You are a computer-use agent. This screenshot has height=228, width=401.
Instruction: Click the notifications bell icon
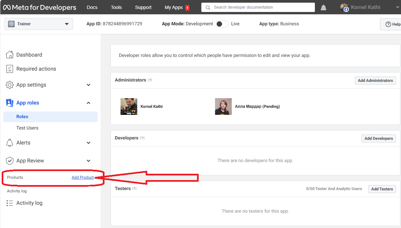[x=323, y=8]
